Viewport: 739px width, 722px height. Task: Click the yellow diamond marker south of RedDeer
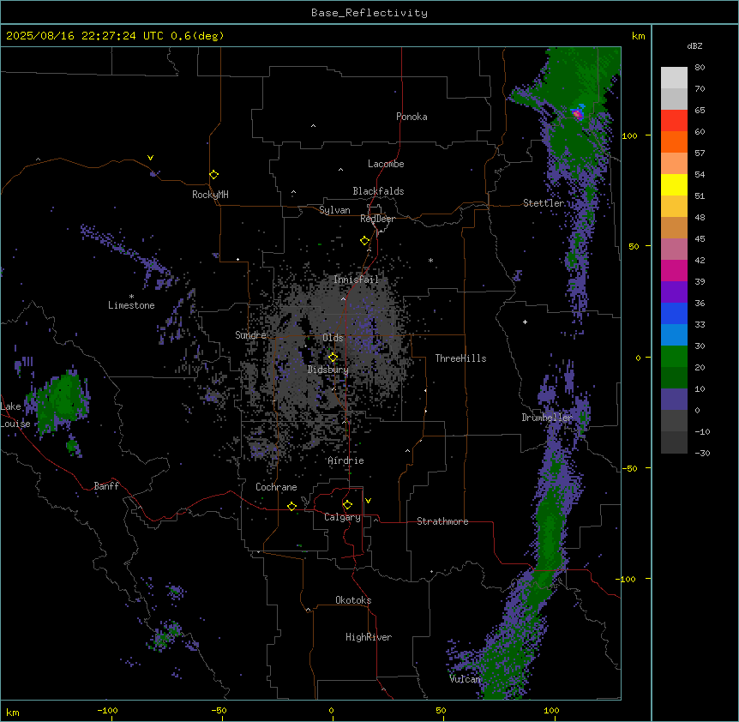tap(365, 241)
